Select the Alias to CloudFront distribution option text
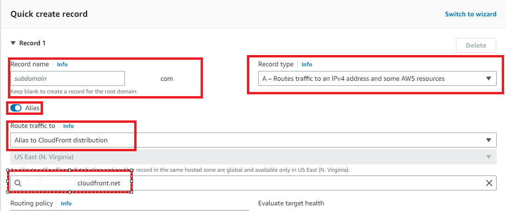Screen dimensions: 506x211 pyautogui.click(x=61, y=140)
